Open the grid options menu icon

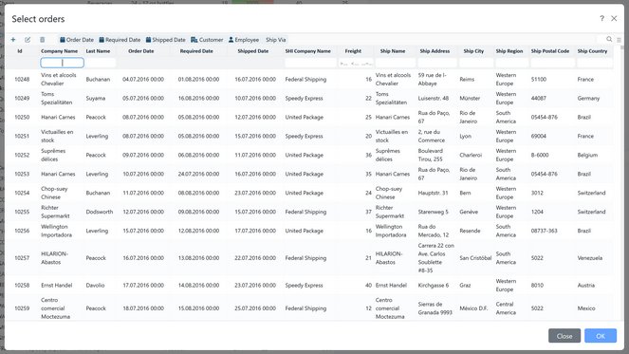pos(619,40)
